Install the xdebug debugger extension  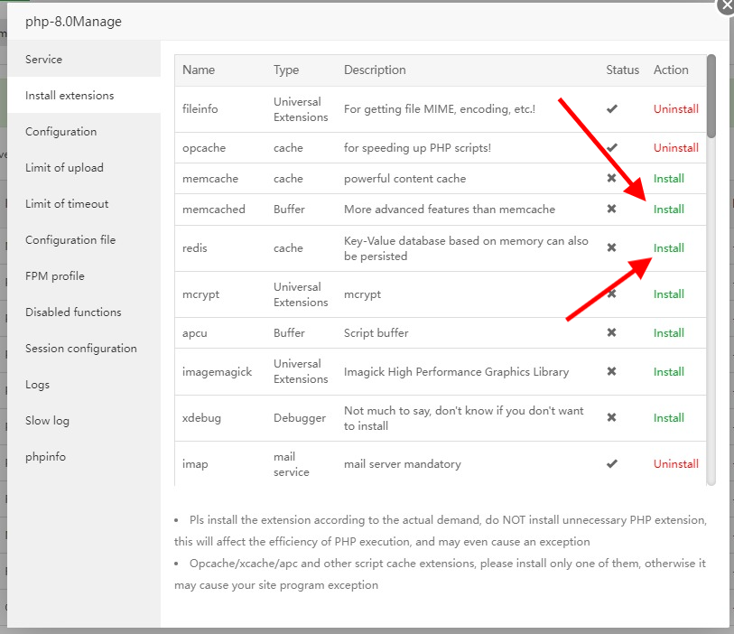point(668,417)
